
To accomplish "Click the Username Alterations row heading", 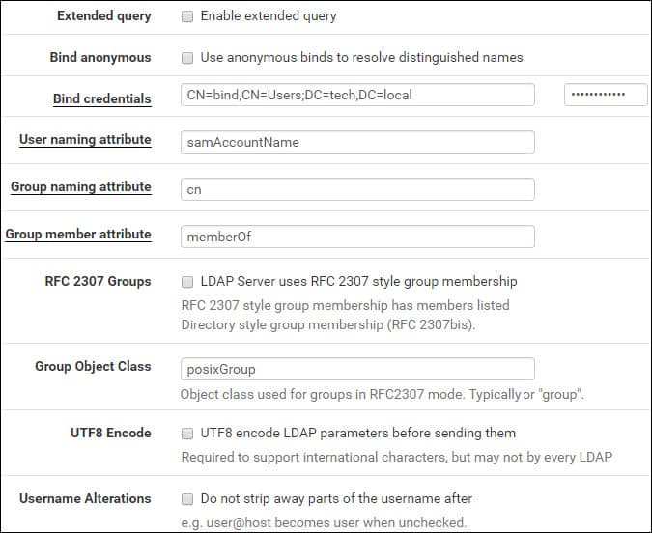I will (x=85, y=499).
